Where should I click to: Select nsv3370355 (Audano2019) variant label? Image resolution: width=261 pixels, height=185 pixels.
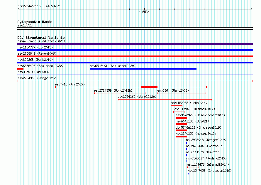click(196, 134)
